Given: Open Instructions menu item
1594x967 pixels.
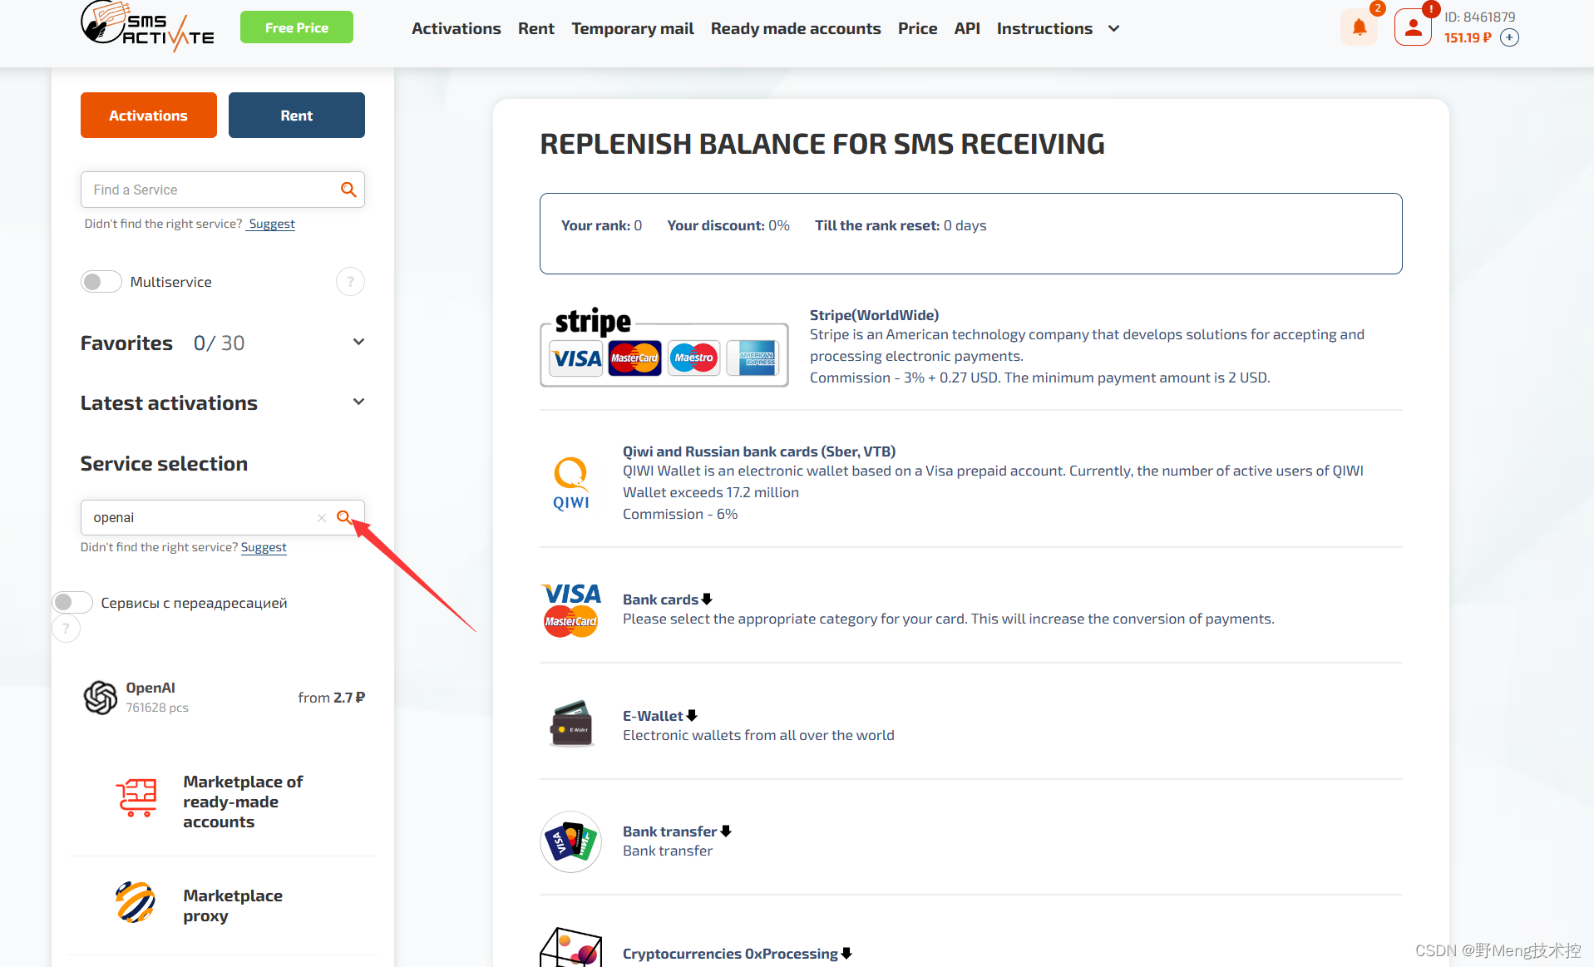Looking at the screenshot, I should [x=1044, y=28].
